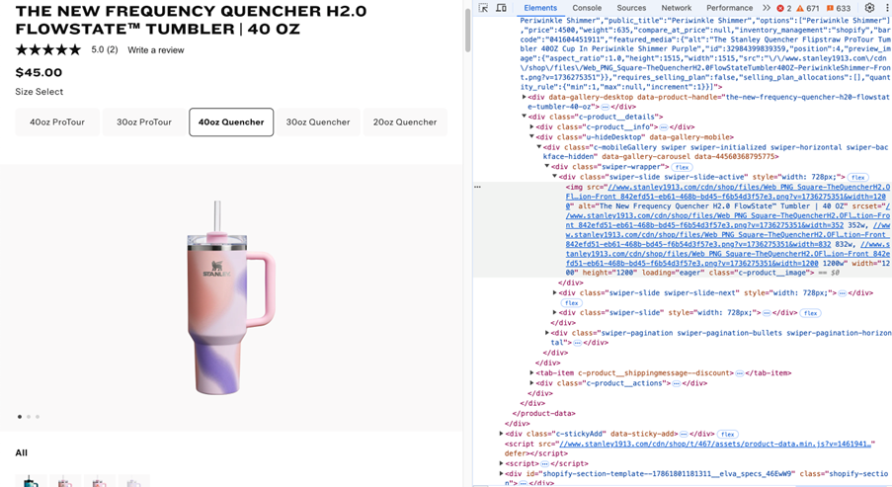
Task: Collapse the c-mobileGallery swiper div node
Action: tap(539, 147)
